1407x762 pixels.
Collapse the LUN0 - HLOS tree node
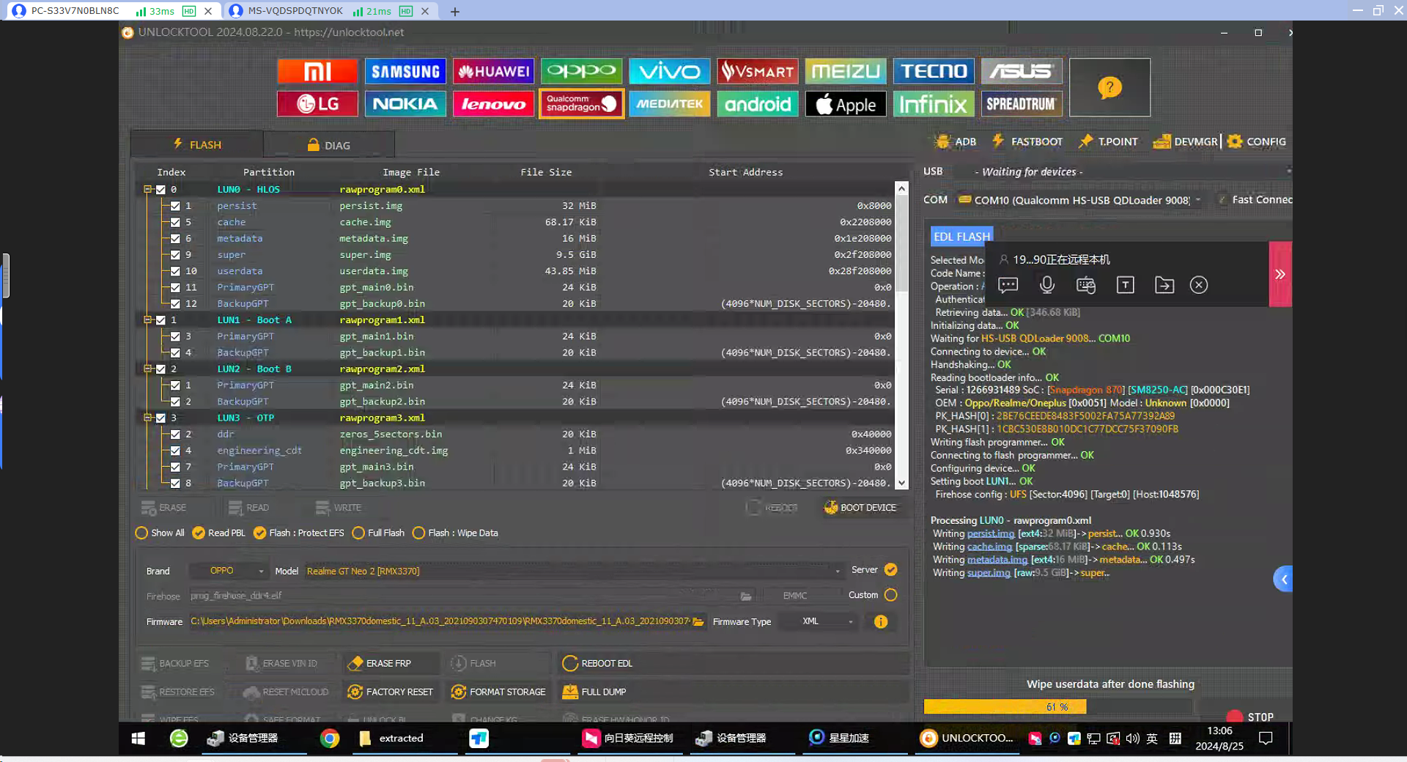pos(147,189)
